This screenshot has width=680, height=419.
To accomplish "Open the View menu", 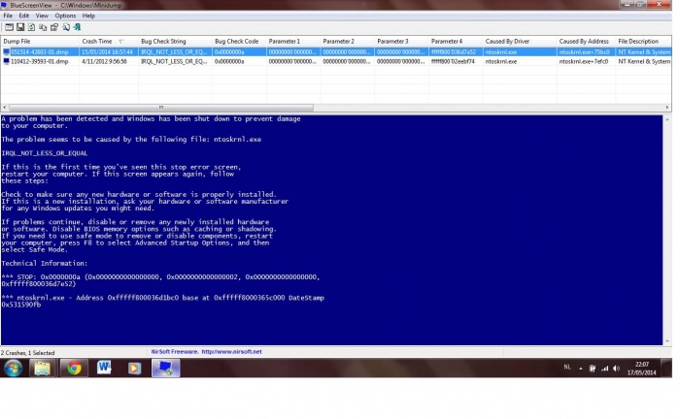I will [42, 16].
